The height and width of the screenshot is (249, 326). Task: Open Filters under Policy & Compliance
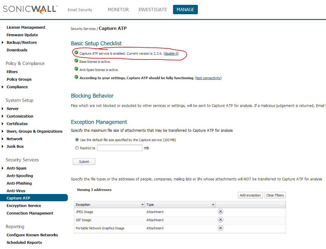[12, 72]
